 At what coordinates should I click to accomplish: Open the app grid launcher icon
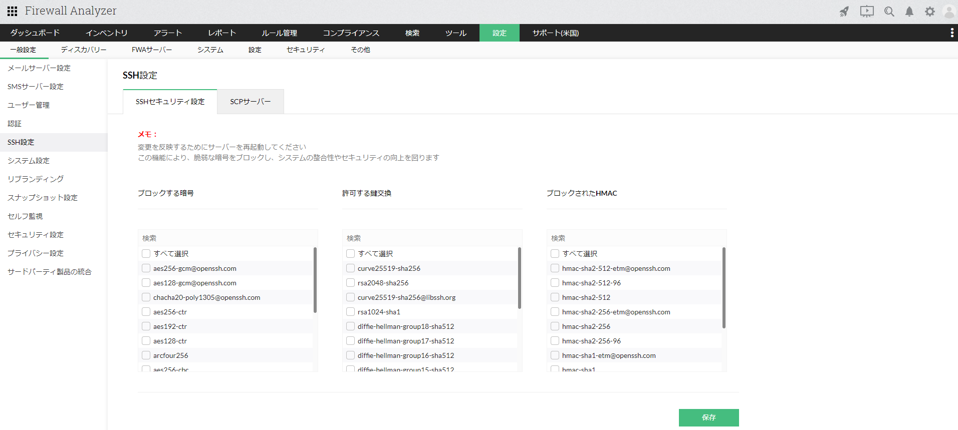click(x=12, y=11)
